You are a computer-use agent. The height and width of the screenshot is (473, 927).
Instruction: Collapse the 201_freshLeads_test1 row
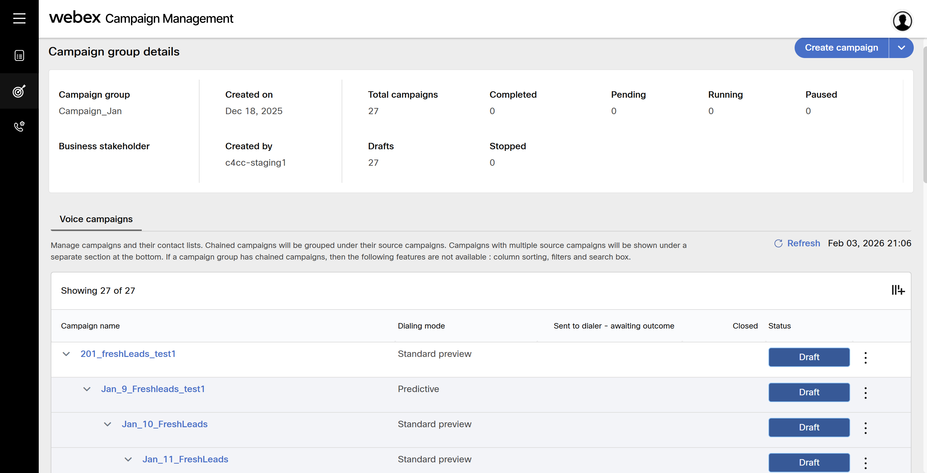(x=66, y=354)
